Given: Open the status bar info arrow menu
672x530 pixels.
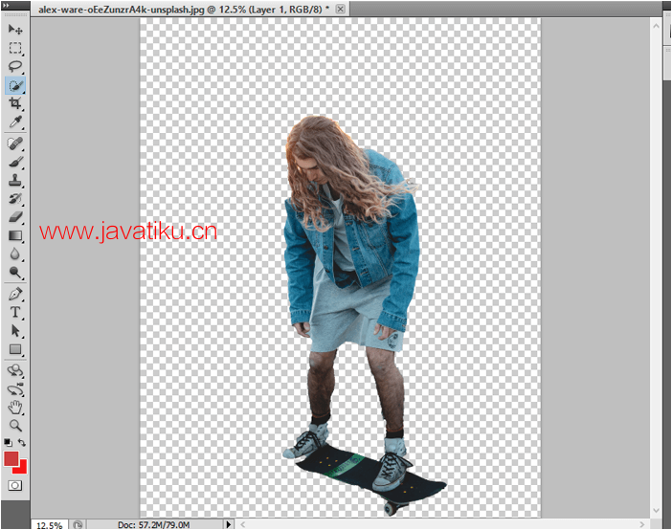Looking at the screenshot, I should click(x=228, y=524).
